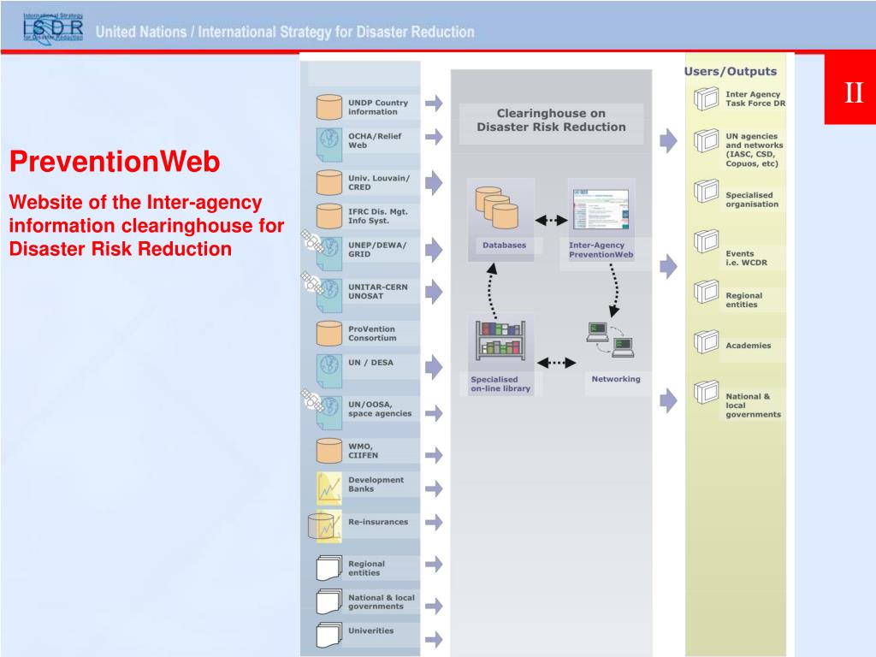Click the double arrow between library and Networking

556,363
